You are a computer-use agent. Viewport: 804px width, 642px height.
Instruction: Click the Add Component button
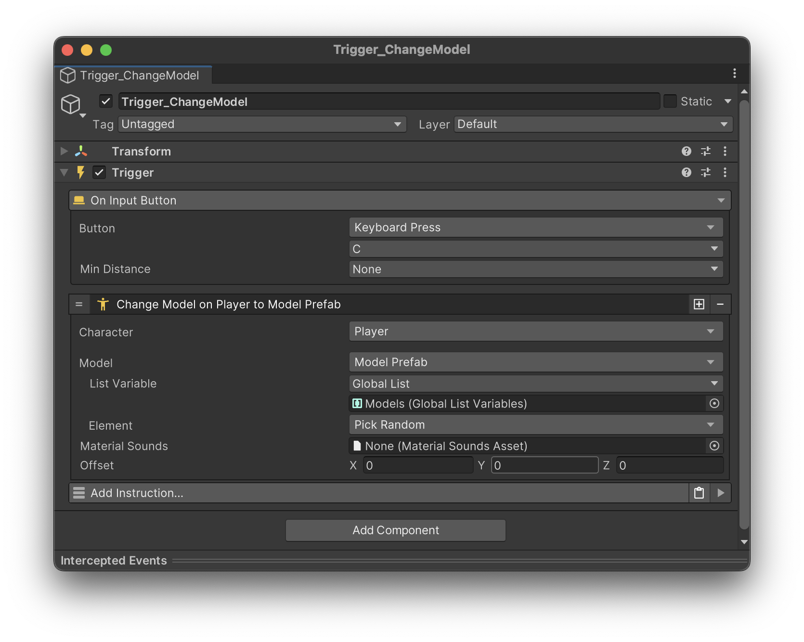click(395, 530)
